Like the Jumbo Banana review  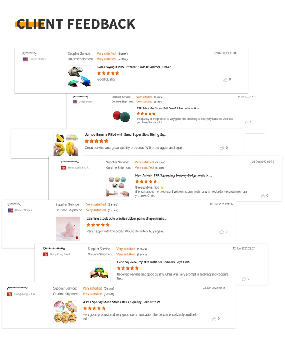(222, 148)
